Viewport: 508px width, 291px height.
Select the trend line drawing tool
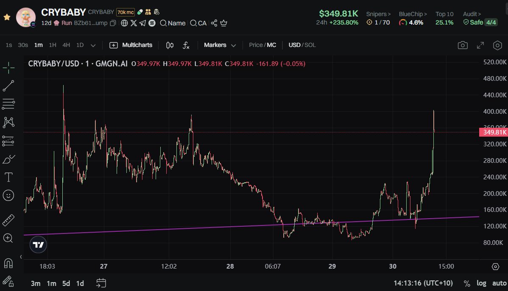(8, 86)
